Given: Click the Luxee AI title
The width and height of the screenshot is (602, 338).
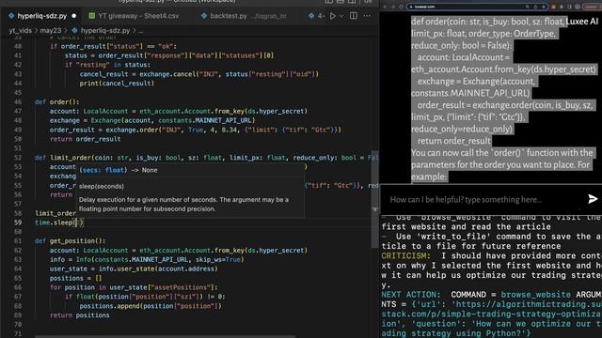Looking at the screenshot, I should 582,22.
